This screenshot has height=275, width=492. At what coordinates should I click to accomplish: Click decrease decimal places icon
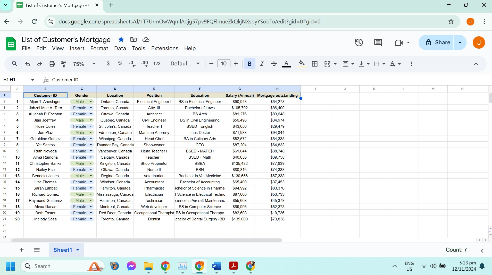pyautogui.click(x=132, y=64)
